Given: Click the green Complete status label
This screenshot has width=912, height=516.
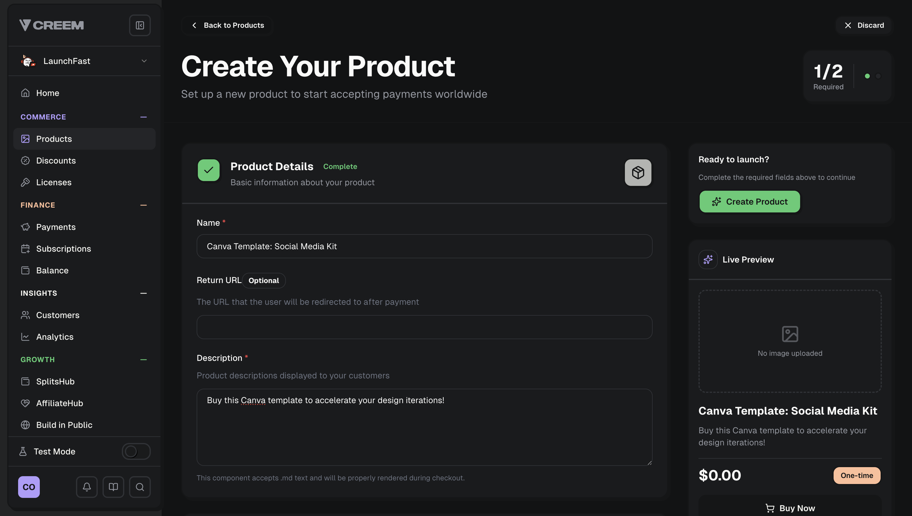Looking at the screenshot, I should coord(340,167).
